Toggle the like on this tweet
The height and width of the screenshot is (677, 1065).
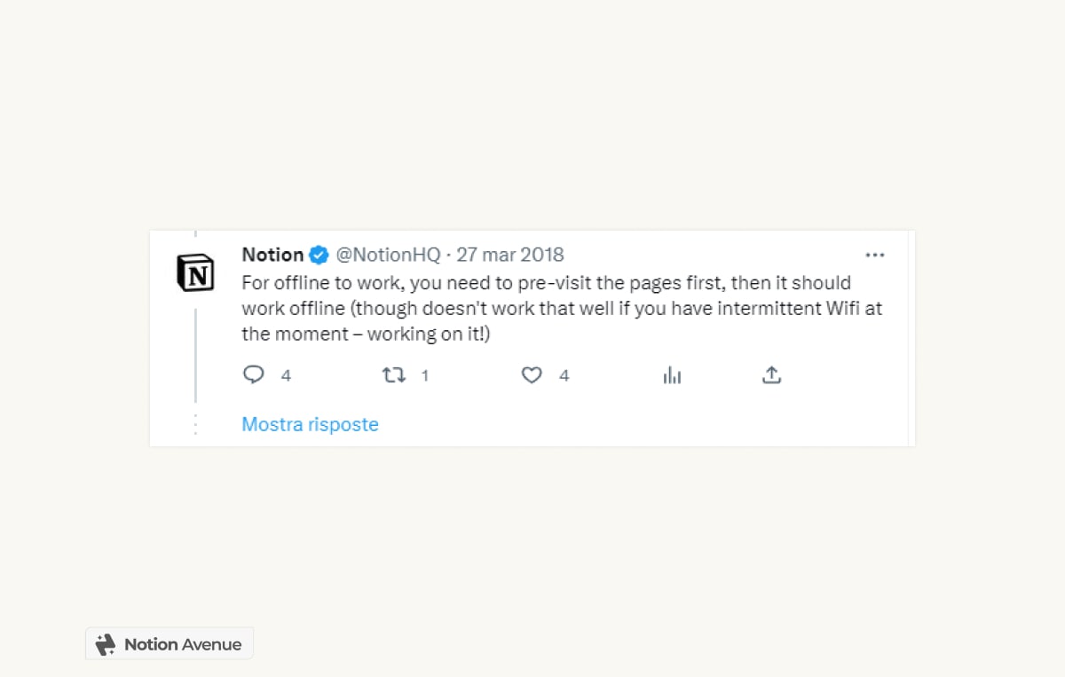point(532,374)
